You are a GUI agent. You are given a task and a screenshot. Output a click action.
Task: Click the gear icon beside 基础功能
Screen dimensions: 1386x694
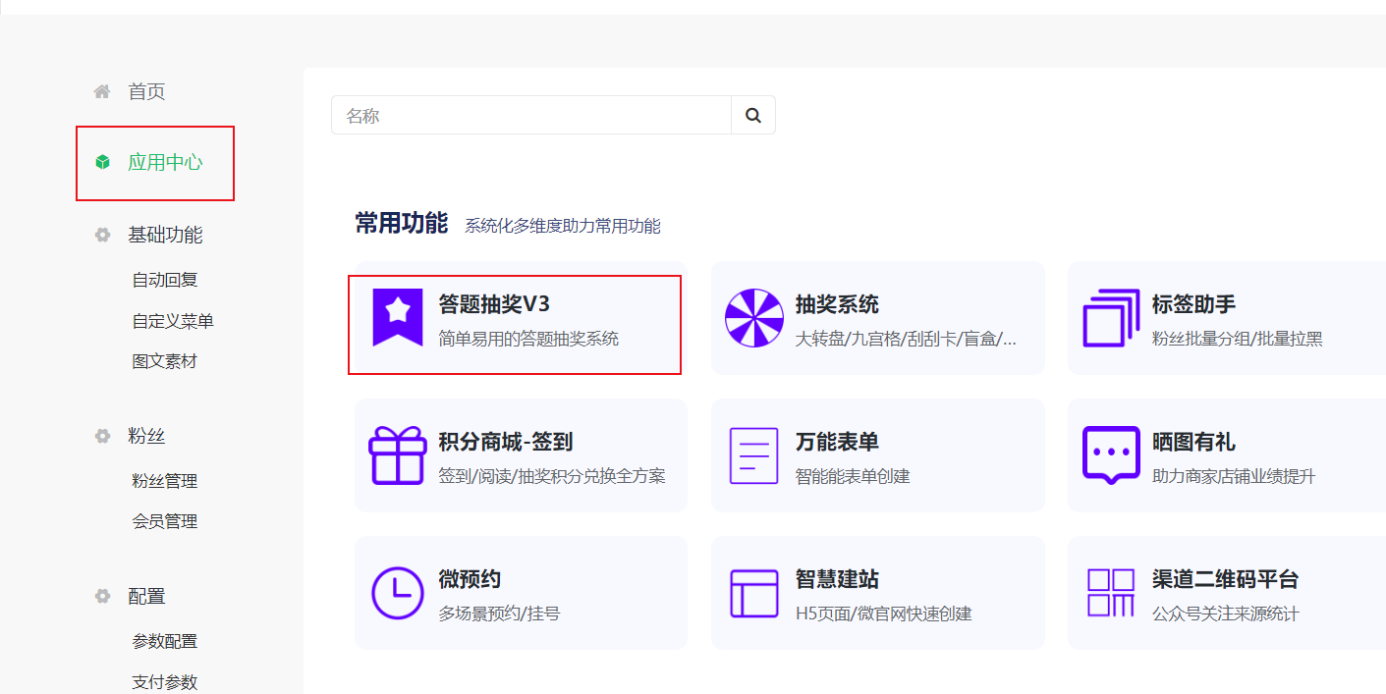click(102, 235)
